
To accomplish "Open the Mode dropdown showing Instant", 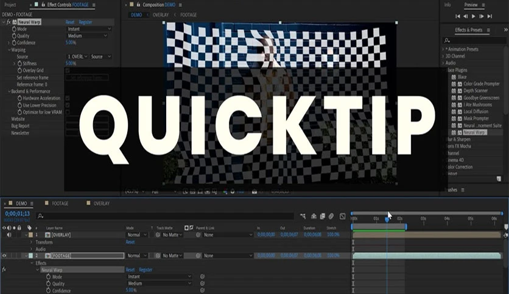I will [x=89, y=29].
